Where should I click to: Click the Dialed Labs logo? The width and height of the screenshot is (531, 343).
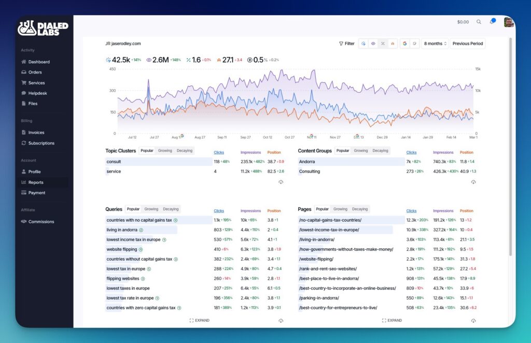(43, 28)
